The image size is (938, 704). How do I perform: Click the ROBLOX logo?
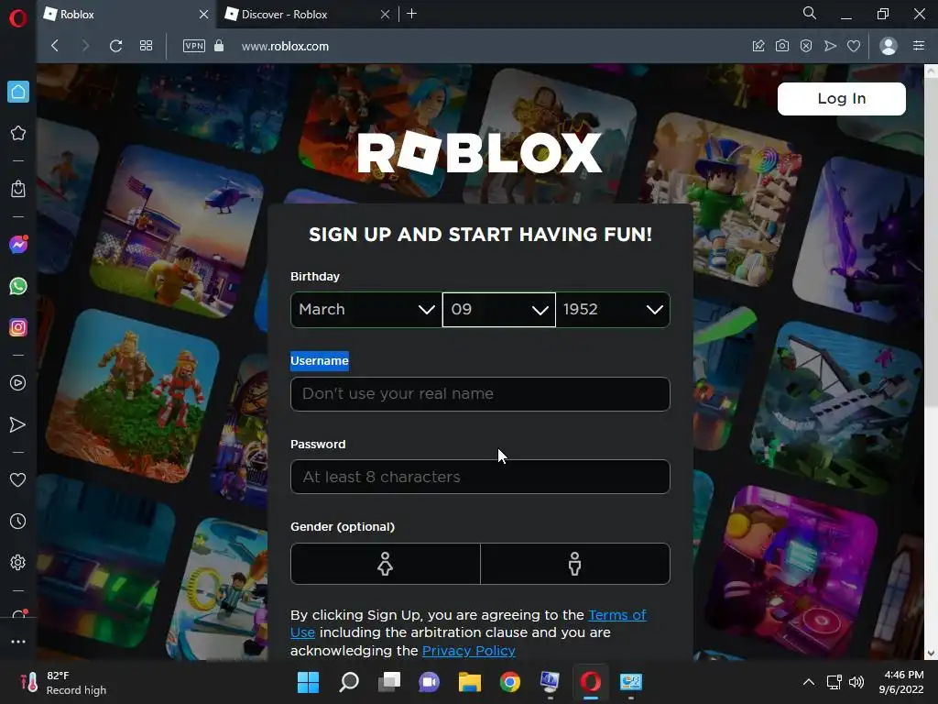coord(480,152)
